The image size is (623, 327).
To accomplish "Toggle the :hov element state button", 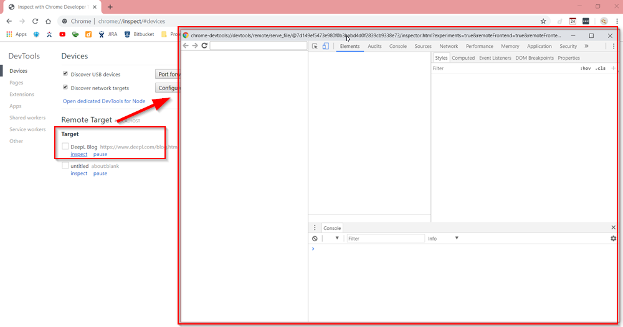I will click(x=585, y=68).
